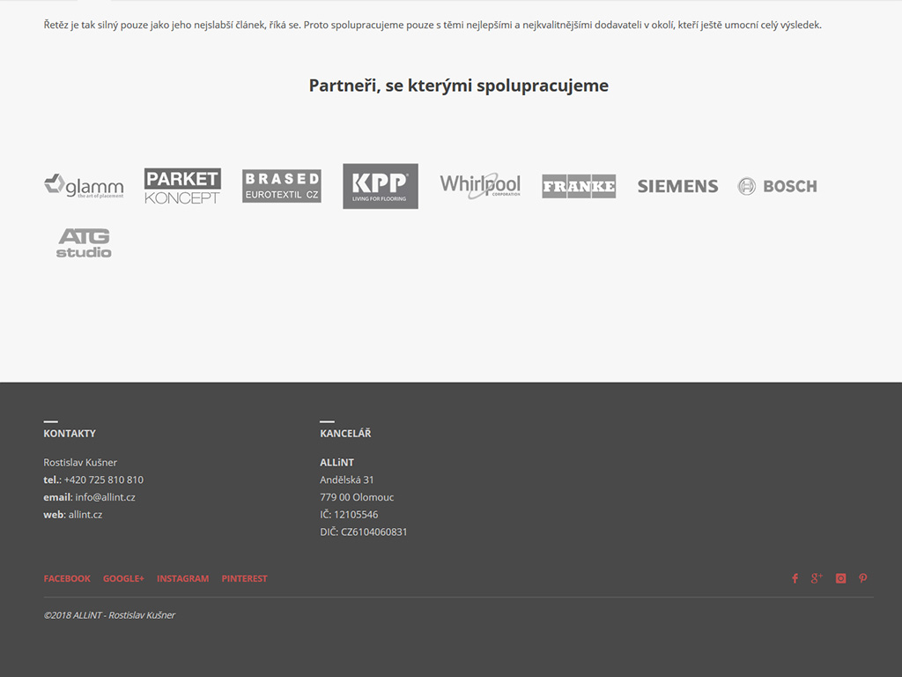Click the KONTAKTY footer heading
The image size is (902, 677).
click(x=70, y=434)
